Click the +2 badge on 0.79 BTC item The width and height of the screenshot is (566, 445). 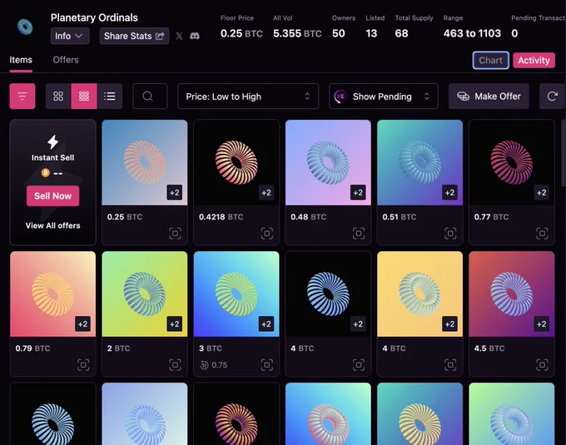point(82,324)
